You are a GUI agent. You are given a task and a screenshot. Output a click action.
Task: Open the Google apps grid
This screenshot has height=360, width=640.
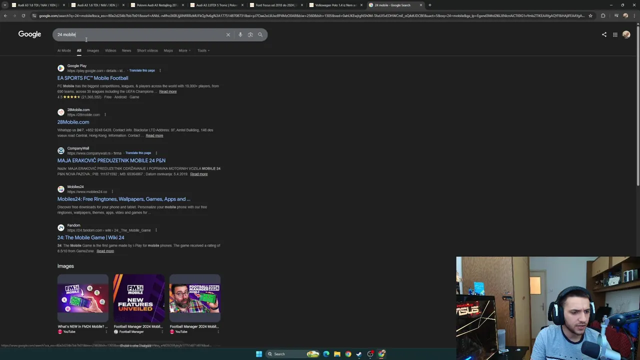(x=615, y=34)
